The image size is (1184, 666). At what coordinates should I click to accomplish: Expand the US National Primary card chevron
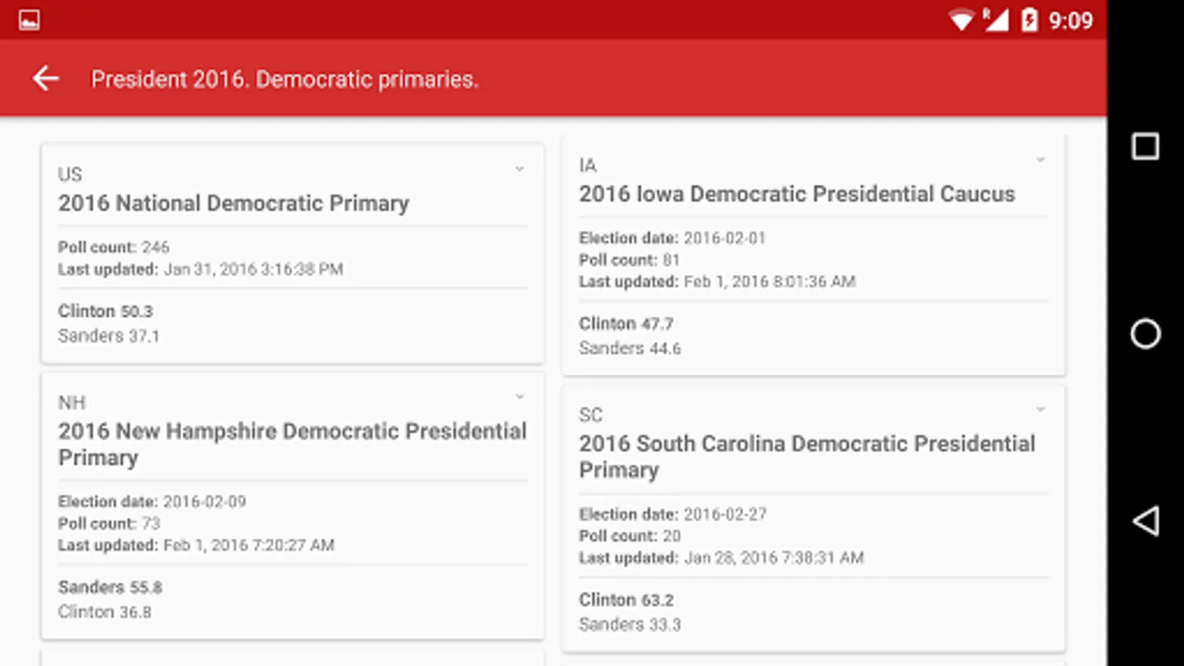tap(519, 169)
